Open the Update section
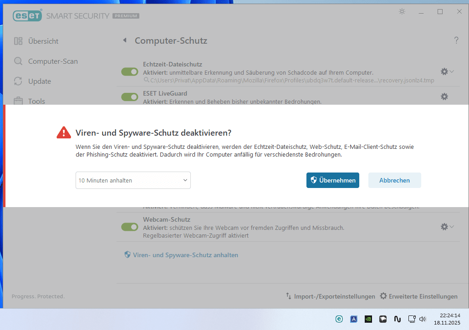Screen dimensions: 469x330 40,81
